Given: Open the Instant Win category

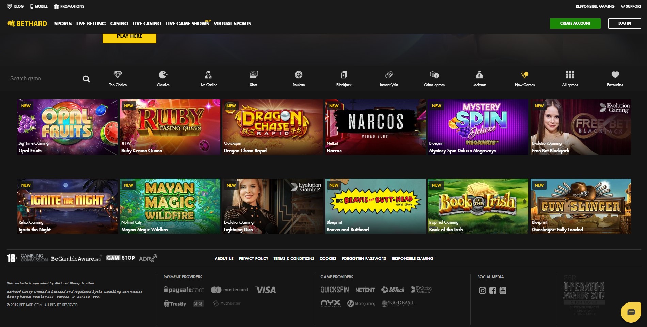Looking at the screenshot, I should tap(389, 79).
